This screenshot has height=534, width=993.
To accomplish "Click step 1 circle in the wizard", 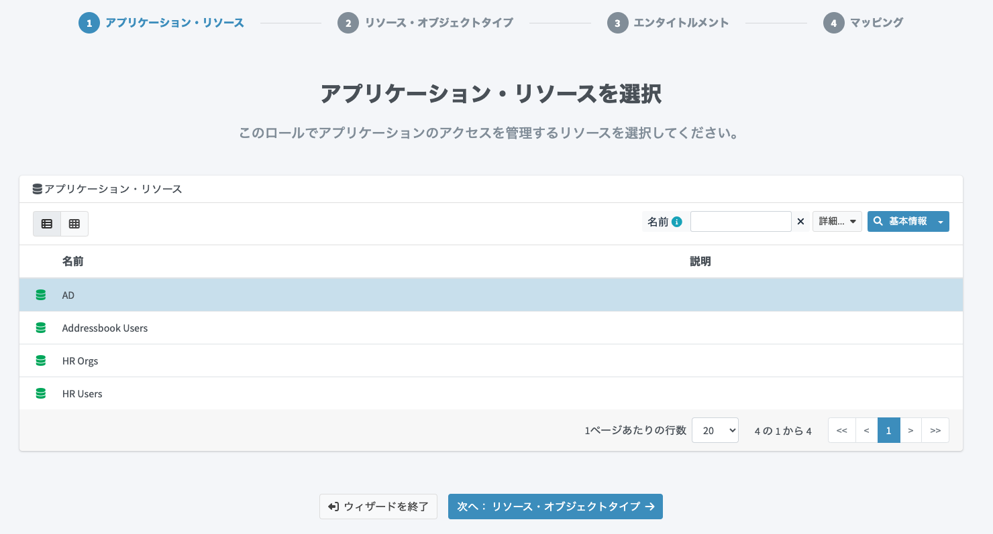I will (x=89, y=23).
